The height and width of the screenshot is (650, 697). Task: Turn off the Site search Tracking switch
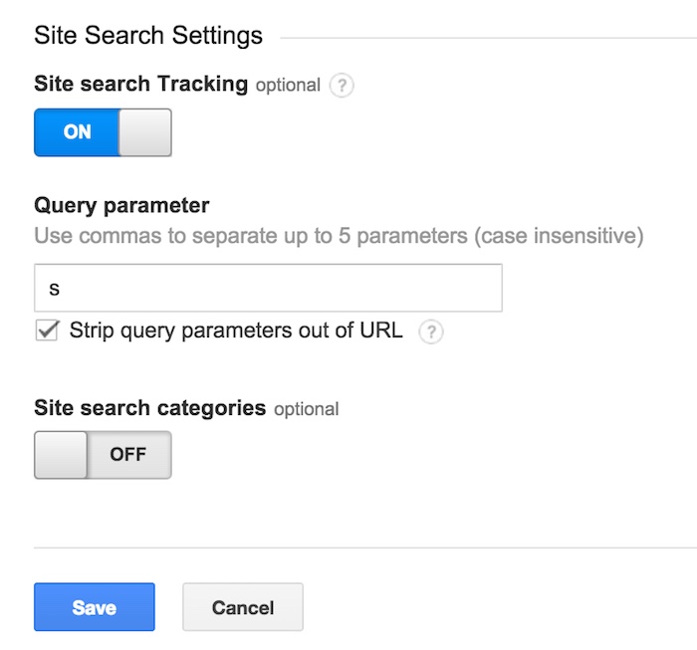(x=103, y=132)
